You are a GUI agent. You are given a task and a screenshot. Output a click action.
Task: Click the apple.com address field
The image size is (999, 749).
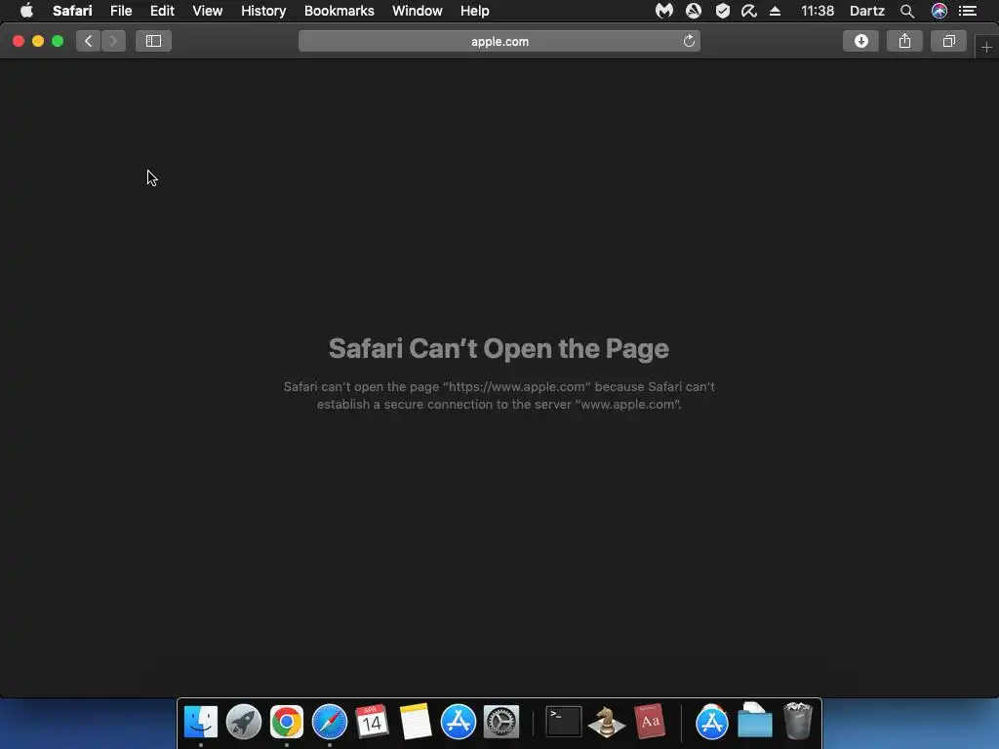click(x=499, y=41)
